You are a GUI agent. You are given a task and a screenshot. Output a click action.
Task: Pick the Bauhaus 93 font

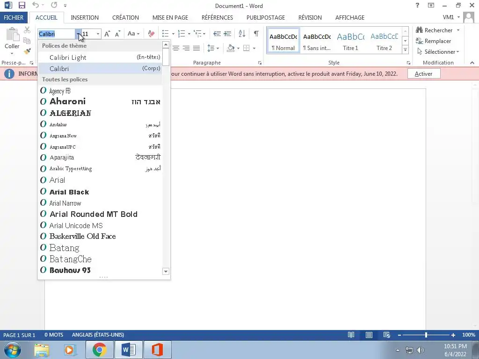pos(100,270)
